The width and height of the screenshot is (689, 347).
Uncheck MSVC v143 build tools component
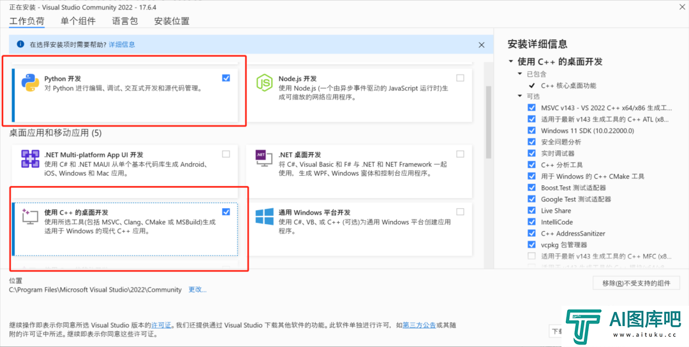531,108
